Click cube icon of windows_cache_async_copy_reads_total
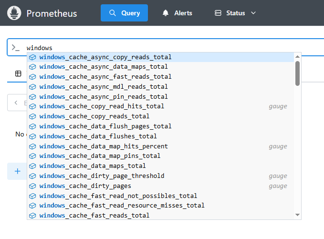Screen dimensions: 324x239 32,57
